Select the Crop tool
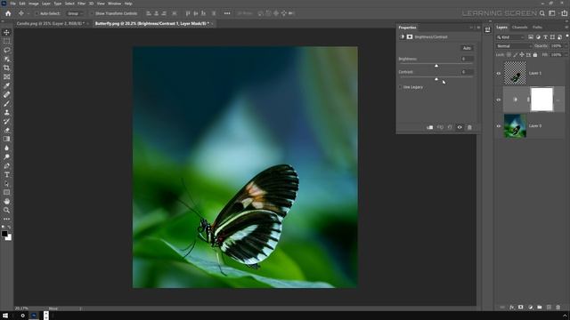 (x=6, y=68)
